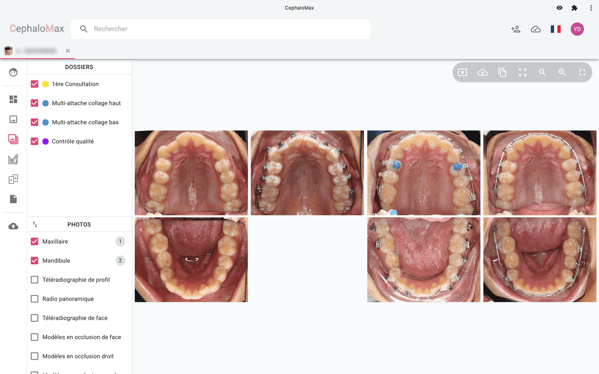599x374 pixels.
Task: Click the add patient icon
Action: [x=516, y=29]
